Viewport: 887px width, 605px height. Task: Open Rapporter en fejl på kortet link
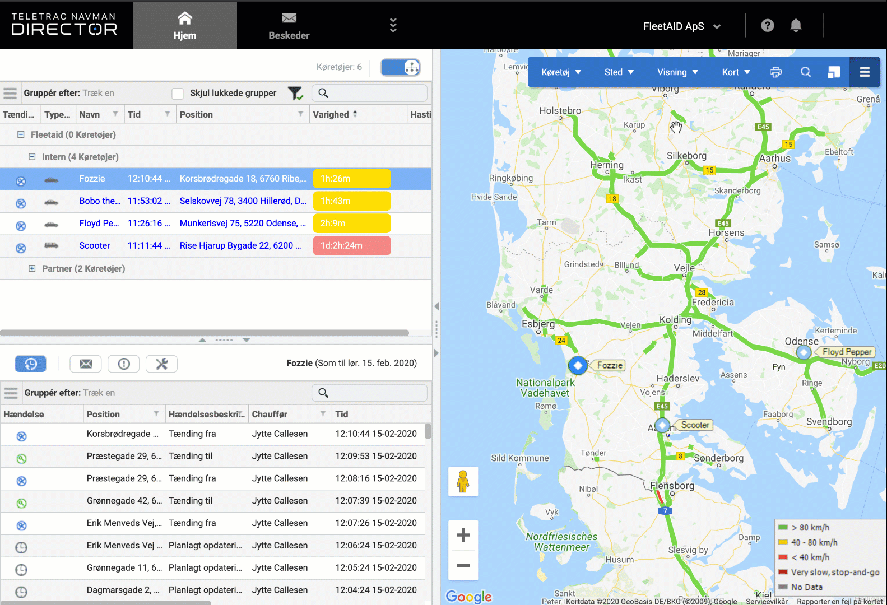[x=839, y=601]
